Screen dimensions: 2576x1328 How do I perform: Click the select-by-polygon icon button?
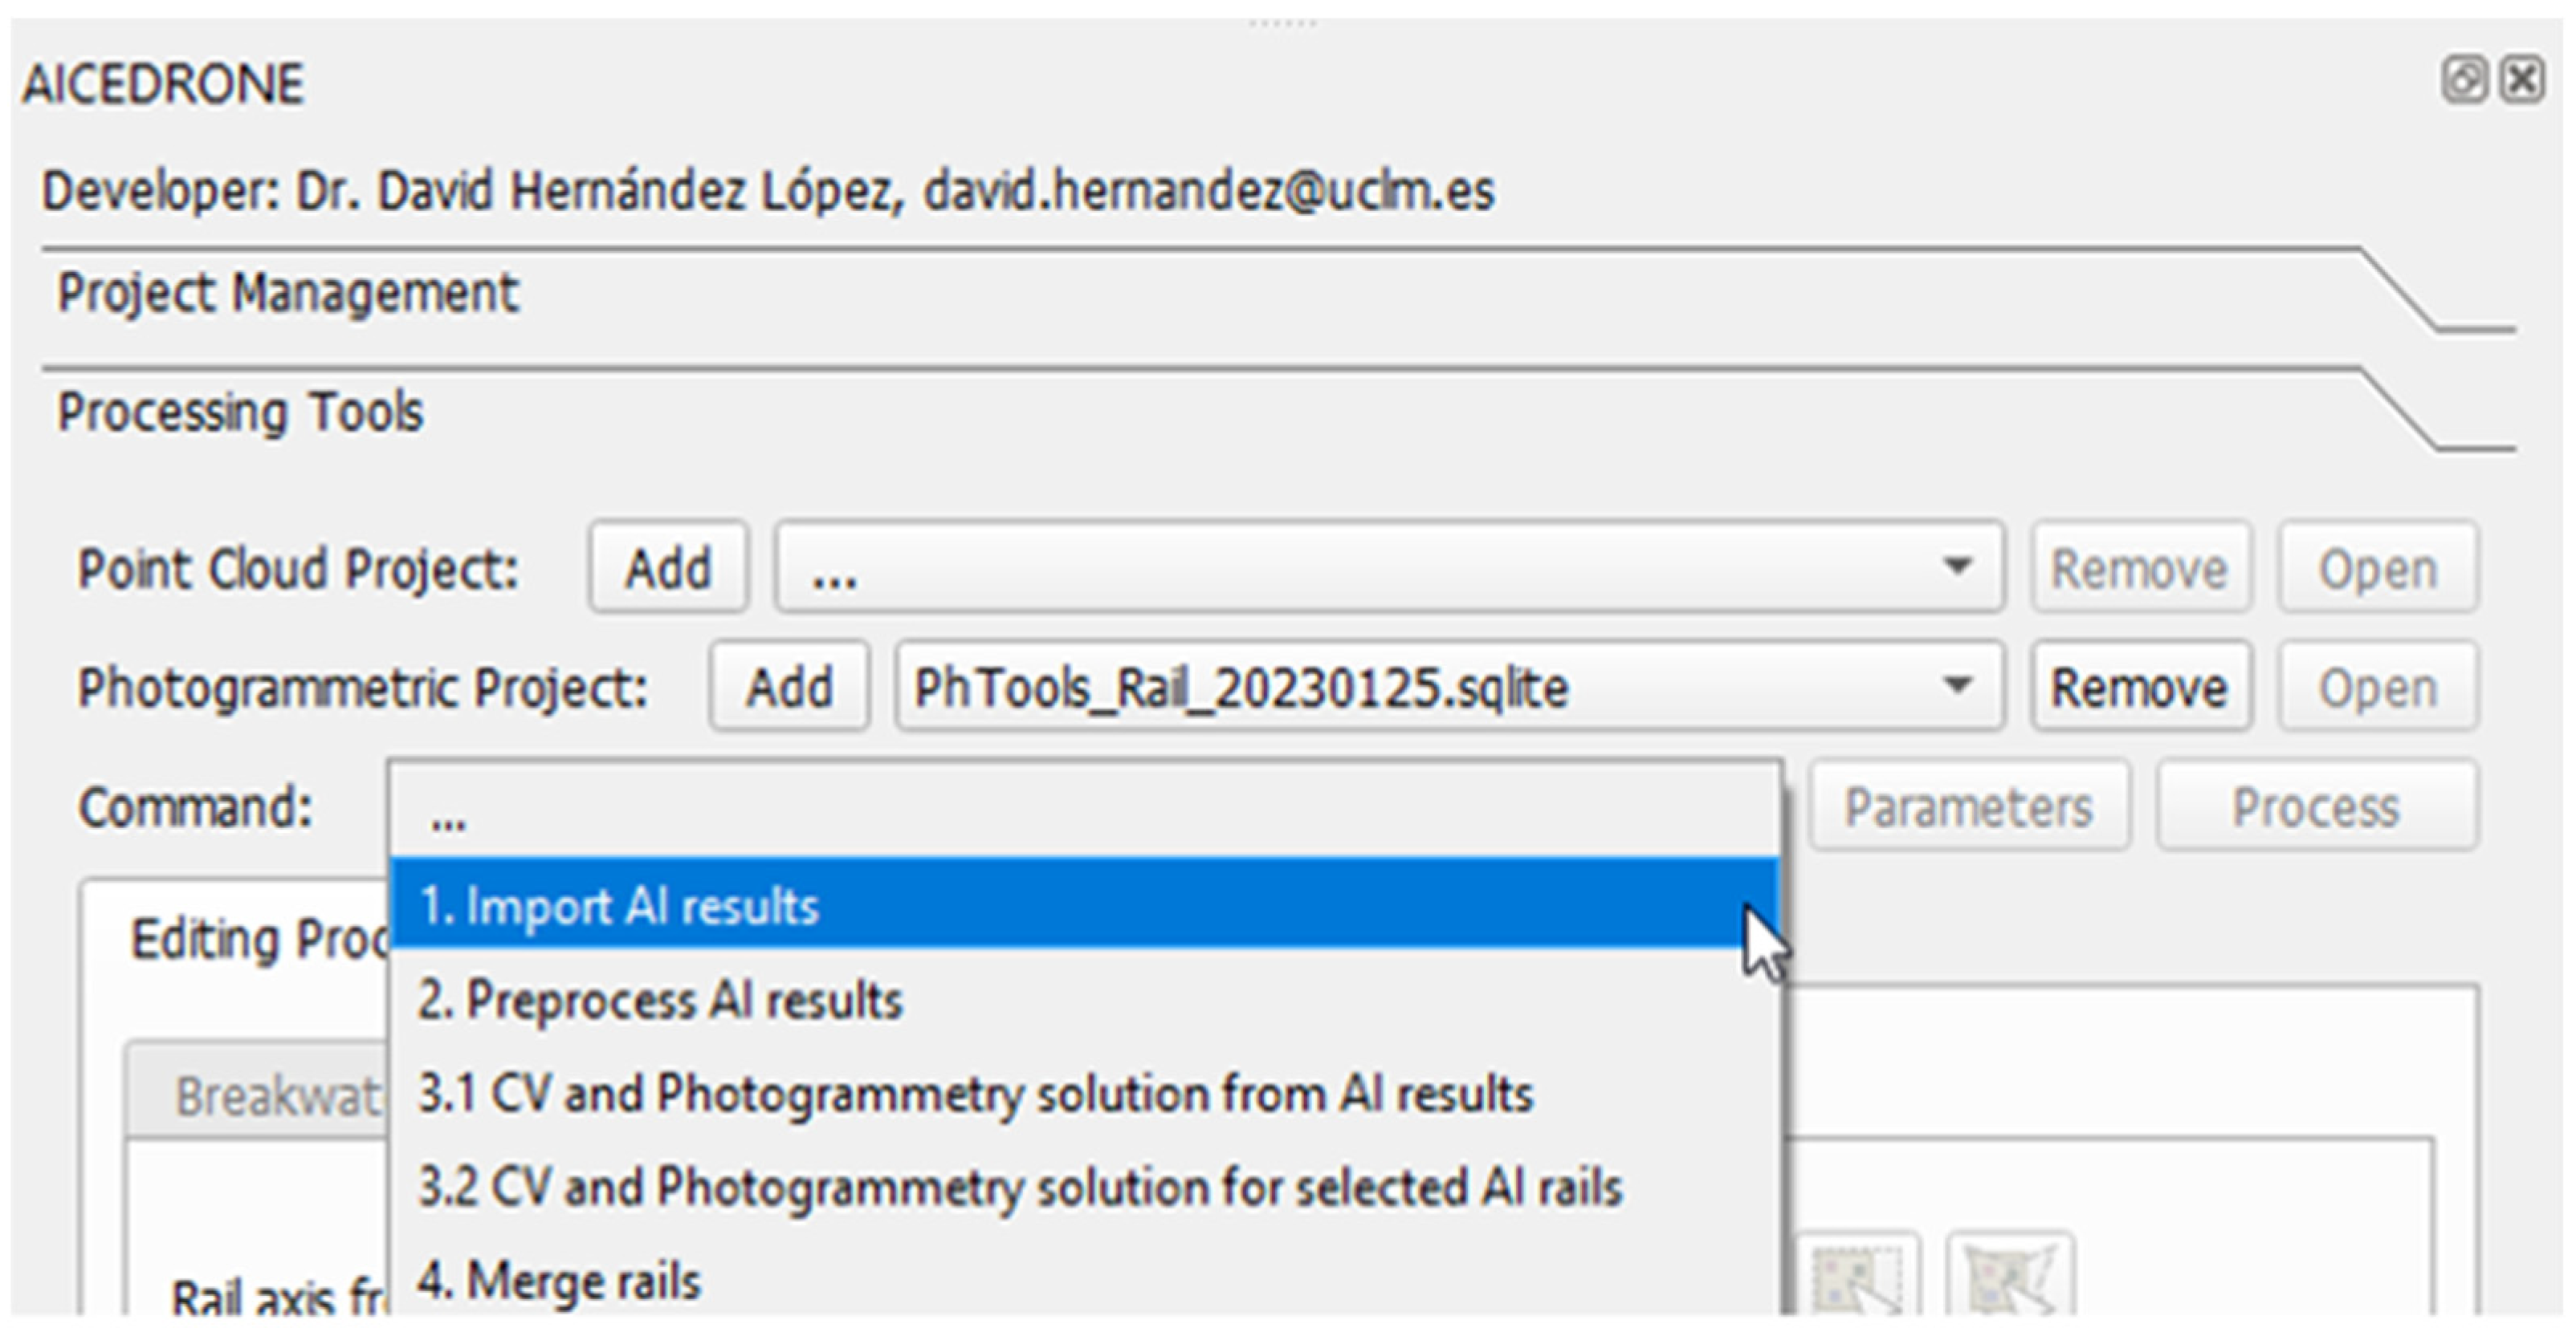(2010, 1279)
